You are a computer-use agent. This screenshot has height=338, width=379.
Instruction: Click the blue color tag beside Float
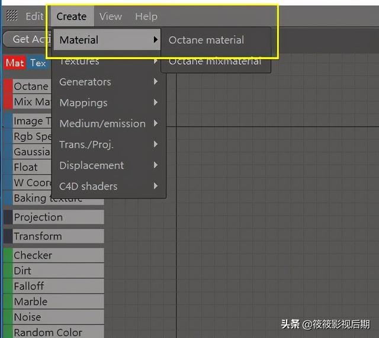[8, 167]
